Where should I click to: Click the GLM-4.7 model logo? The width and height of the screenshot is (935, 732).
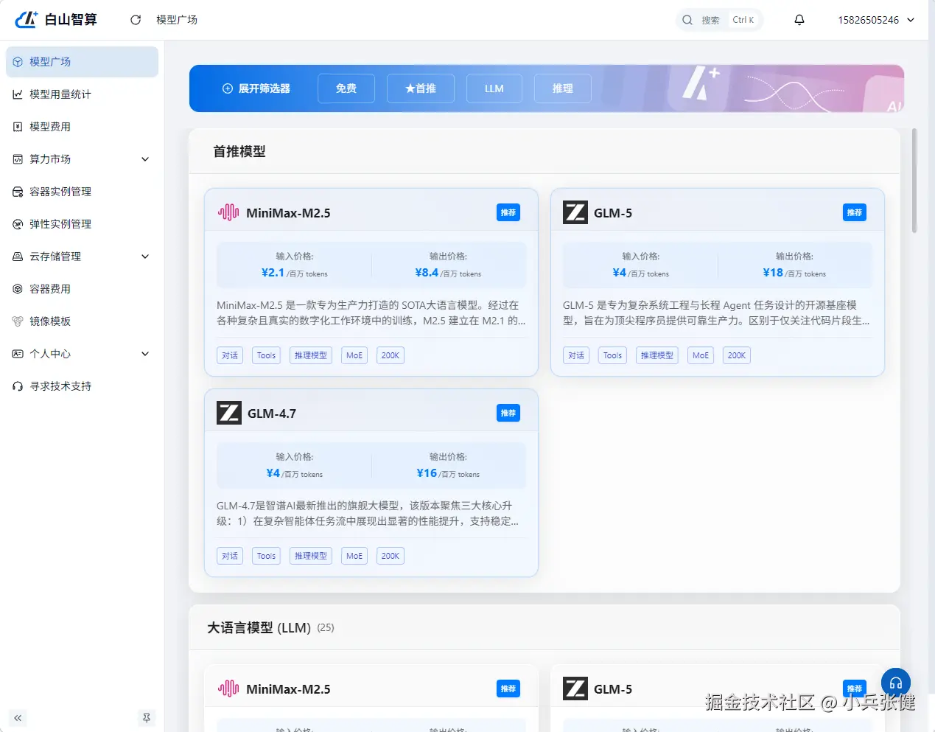229,413
